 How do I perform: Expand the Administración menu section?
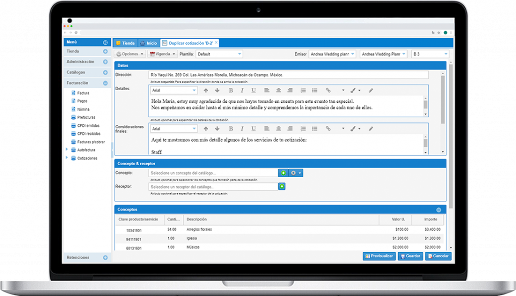click(105, 62)
